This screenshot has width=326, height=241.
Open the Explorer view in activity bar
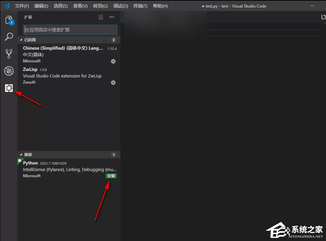tap(9, 20)
